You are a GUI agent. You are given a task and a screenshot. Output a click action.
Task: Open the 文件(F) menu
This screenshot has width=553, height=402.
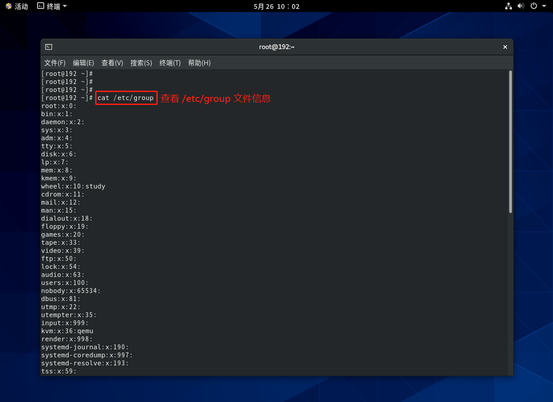click(x=55, y=63)
